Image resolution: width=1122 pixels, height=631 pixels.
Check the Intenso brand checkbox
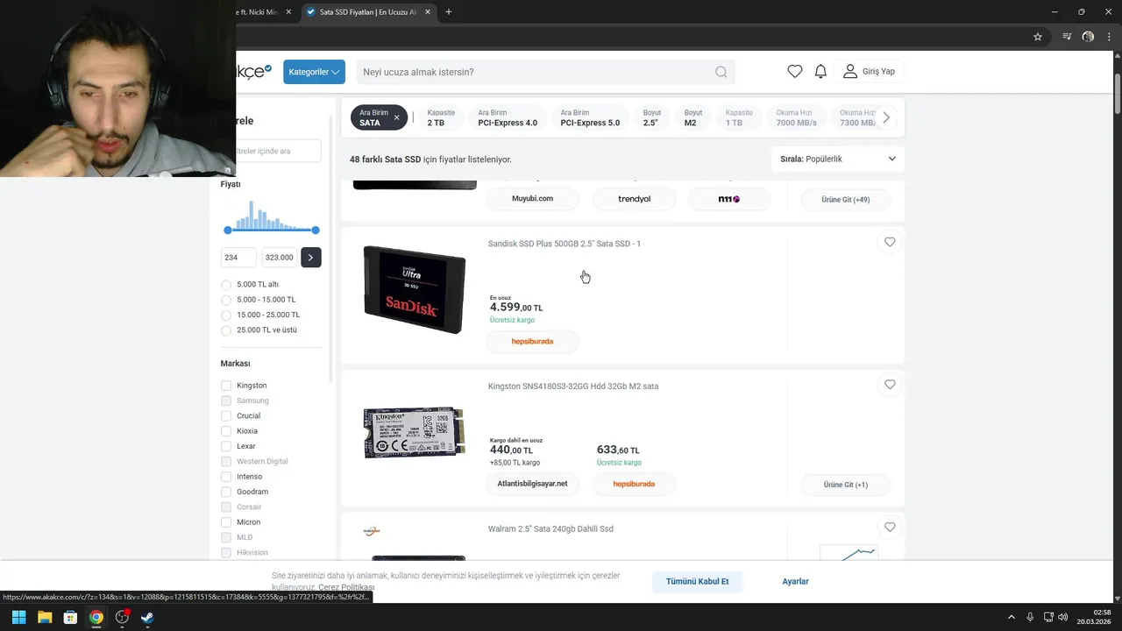pos(226,477)
